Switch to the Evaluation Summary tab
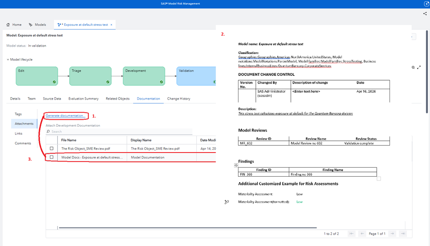Viewport: 430px width, 246px height. point(84,99)
